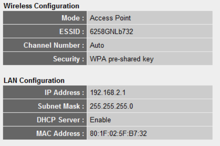Click the Channel Number label
Screen dimensions: 220x146
tap(54, 45)
